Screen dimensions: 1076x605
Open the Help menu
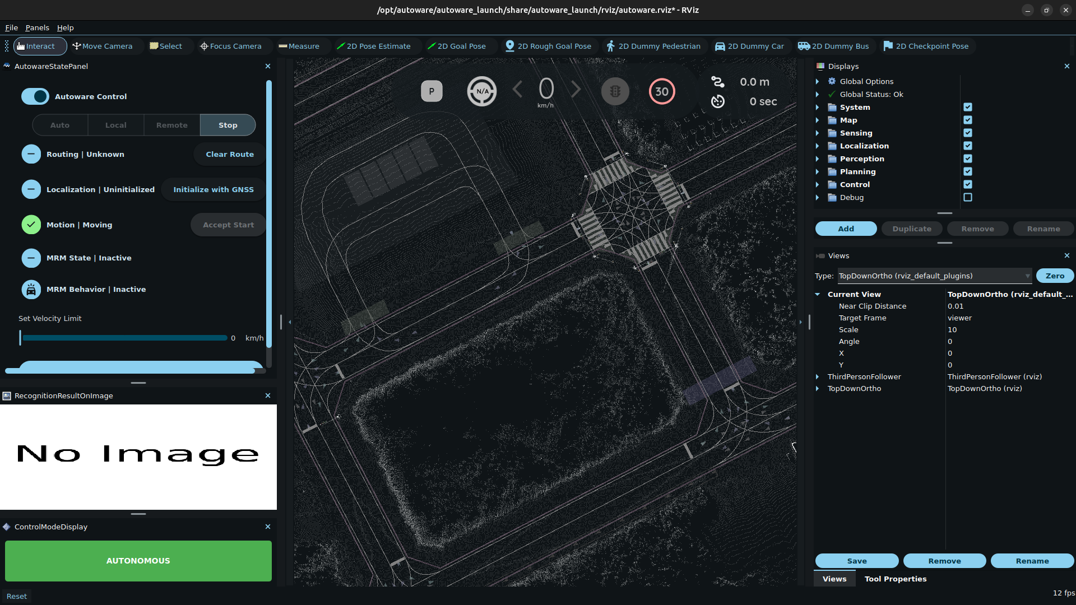coord(65,27)
